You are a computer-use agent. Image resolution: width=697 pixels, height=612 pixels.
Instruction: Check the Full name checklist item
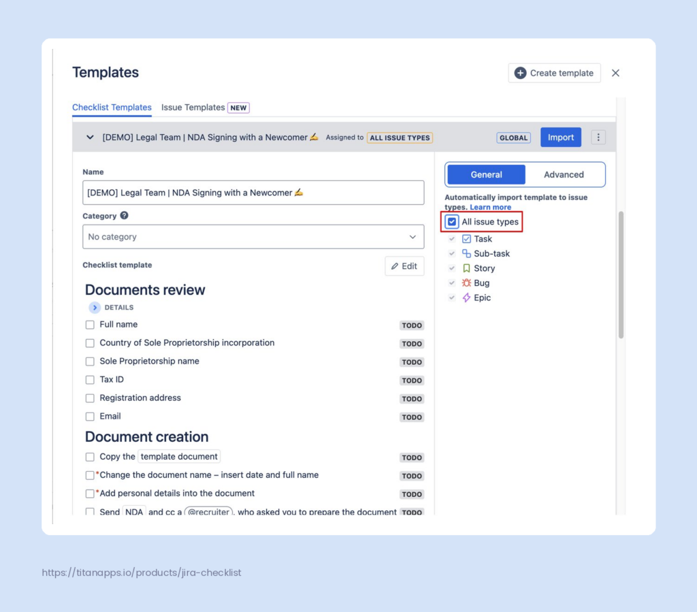(x=90, y=325)
